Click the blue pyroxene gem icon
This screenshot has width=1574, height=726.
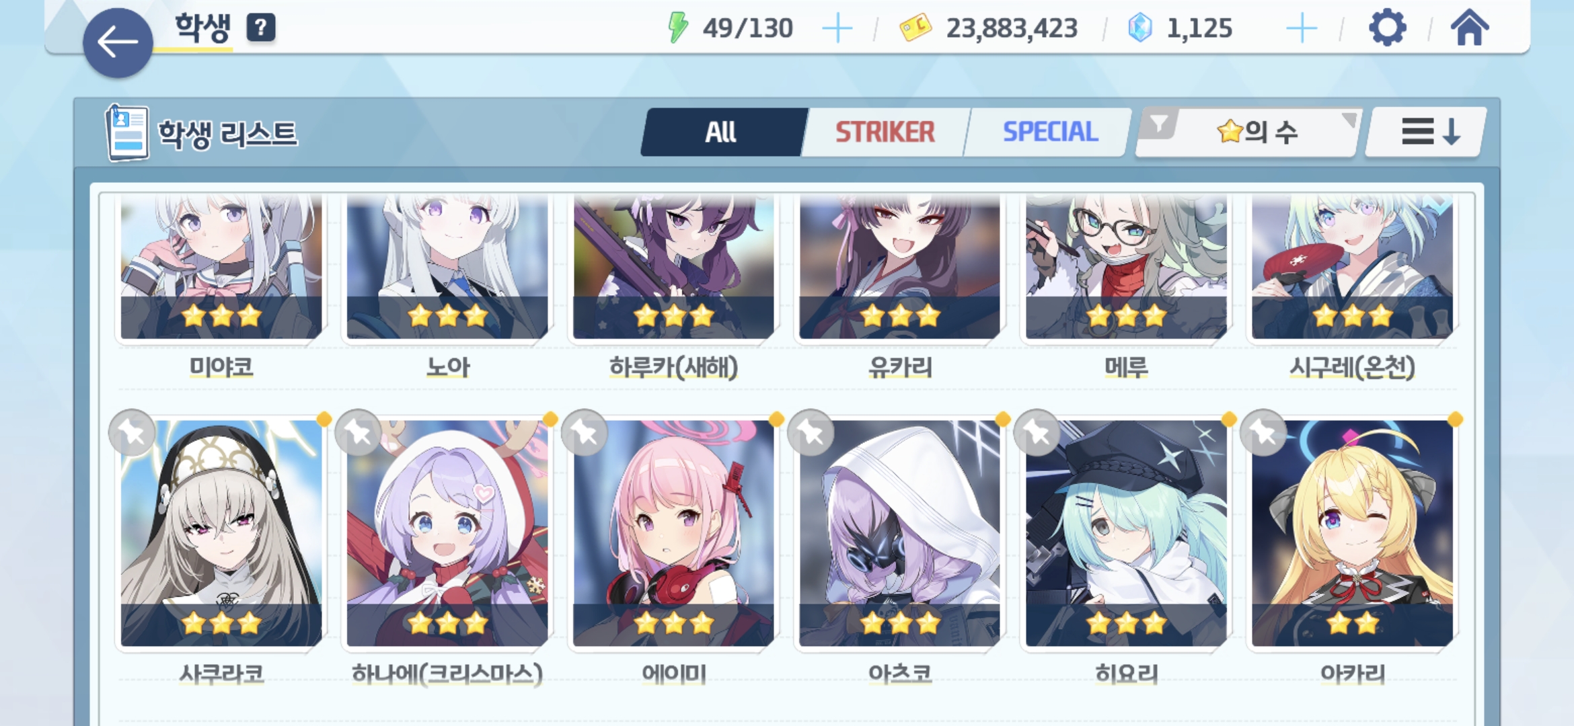click(x=1140, y=28)
